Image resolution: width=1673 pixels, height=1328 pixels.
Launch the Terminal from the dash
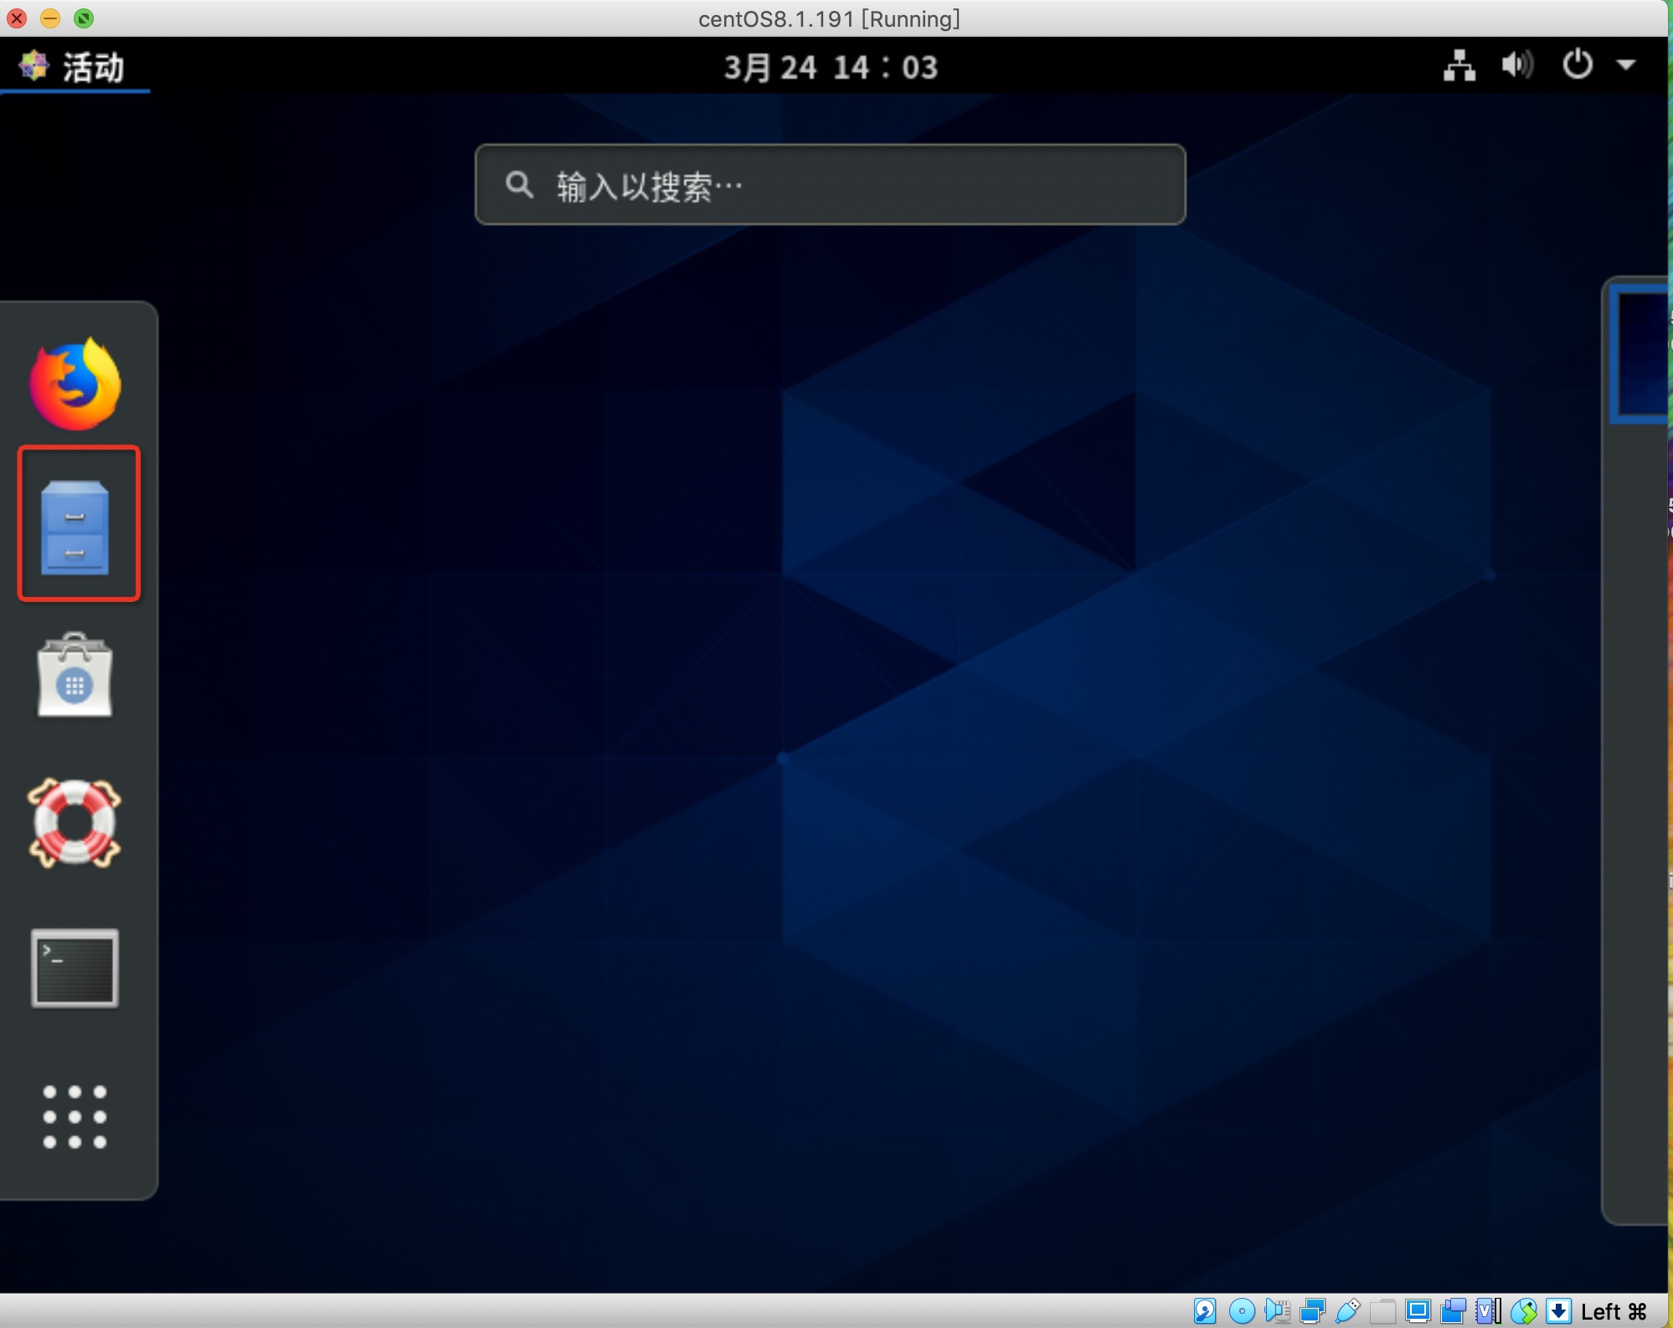coord(75,968)
